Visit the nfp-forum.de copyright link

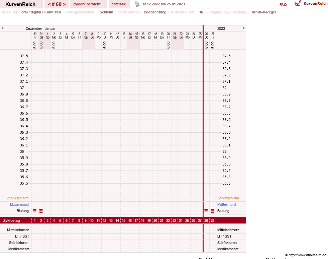306,255
